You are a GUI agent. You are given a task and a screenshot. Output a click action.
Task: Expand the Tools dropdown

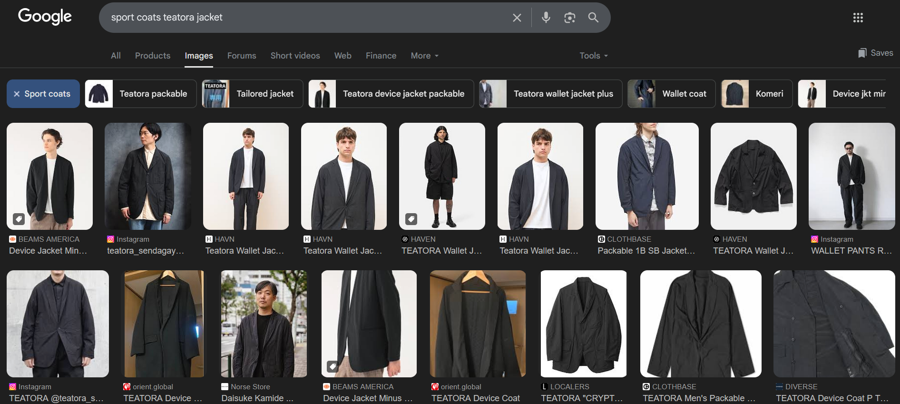point(594,56)
